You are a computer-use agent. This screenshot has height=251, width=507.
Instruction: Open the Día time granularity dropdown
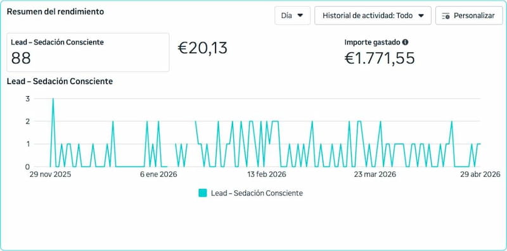pos(292,15)
